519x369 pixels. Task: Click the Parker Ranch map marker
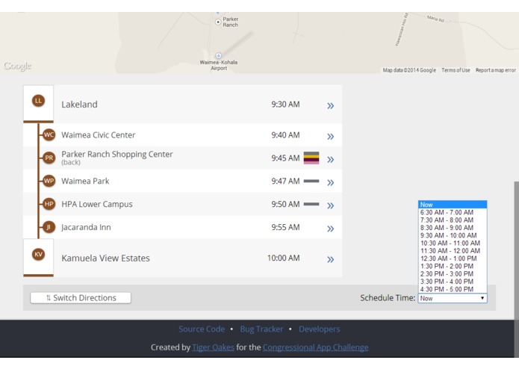[x=218, y=22]
